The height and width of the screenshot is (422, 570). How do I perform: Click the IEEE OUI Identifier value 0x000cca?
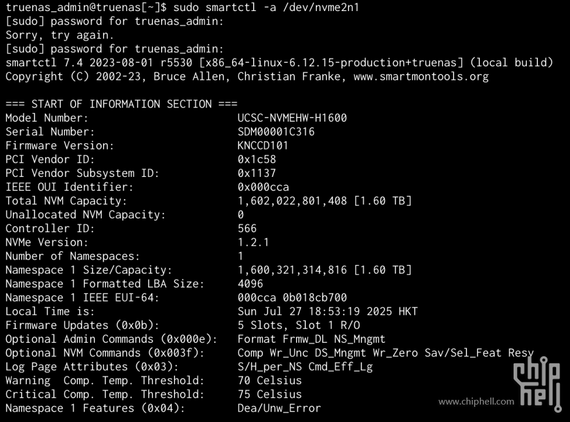click(x=263, y=187)
